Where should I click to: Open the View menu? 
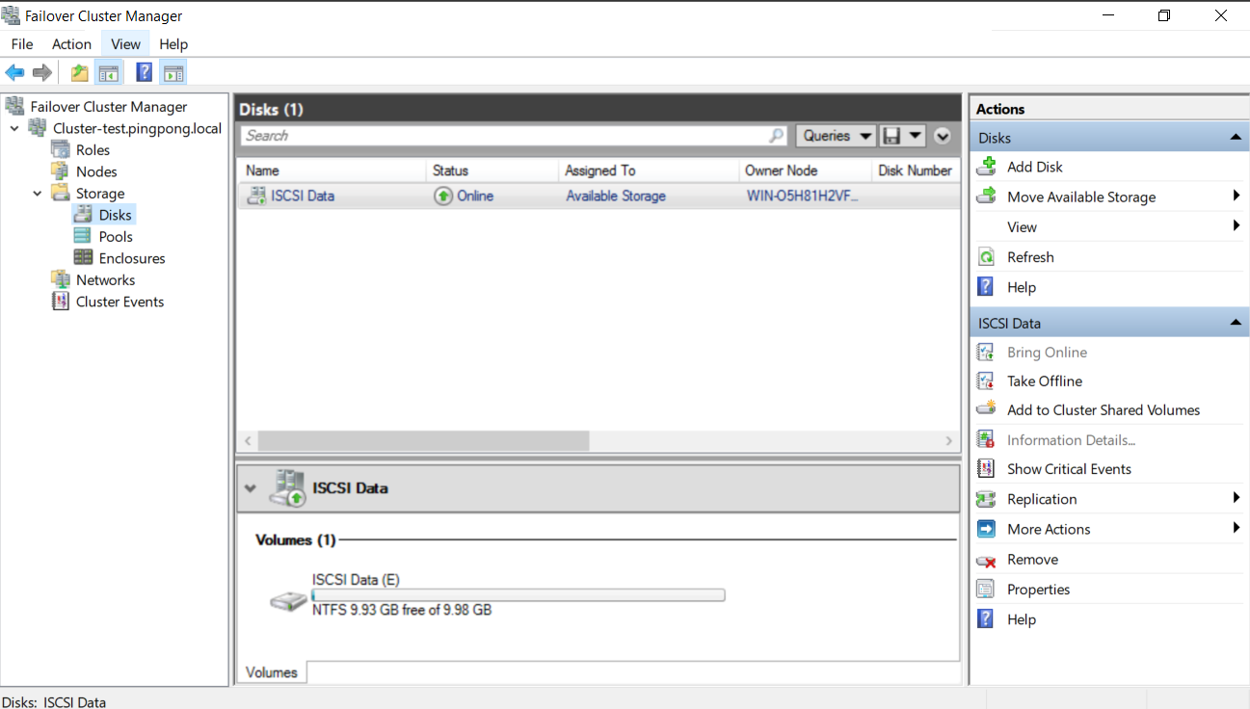(x=125, y=44)
